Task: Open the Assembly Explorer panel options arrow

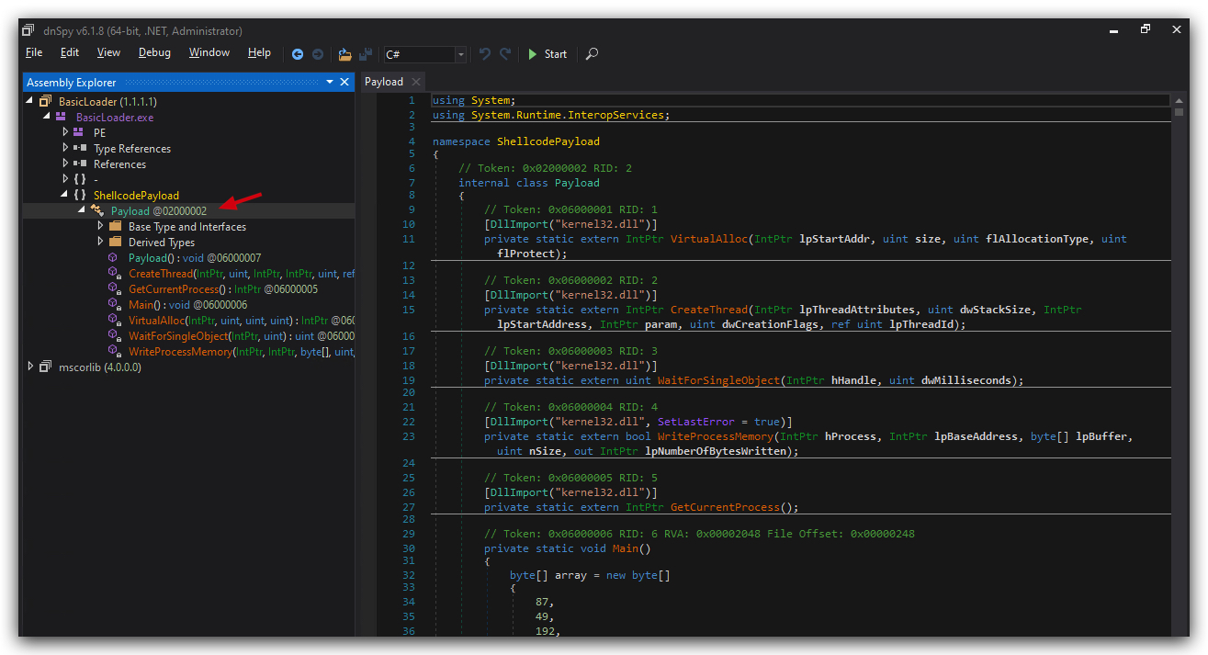Action: point(330,82)
